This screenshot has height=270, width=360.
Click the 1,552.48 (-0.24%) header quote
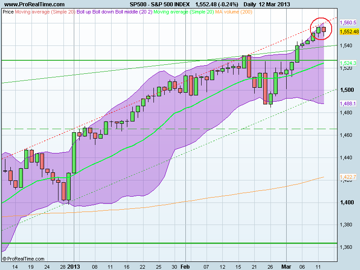[x=217, y=4]
